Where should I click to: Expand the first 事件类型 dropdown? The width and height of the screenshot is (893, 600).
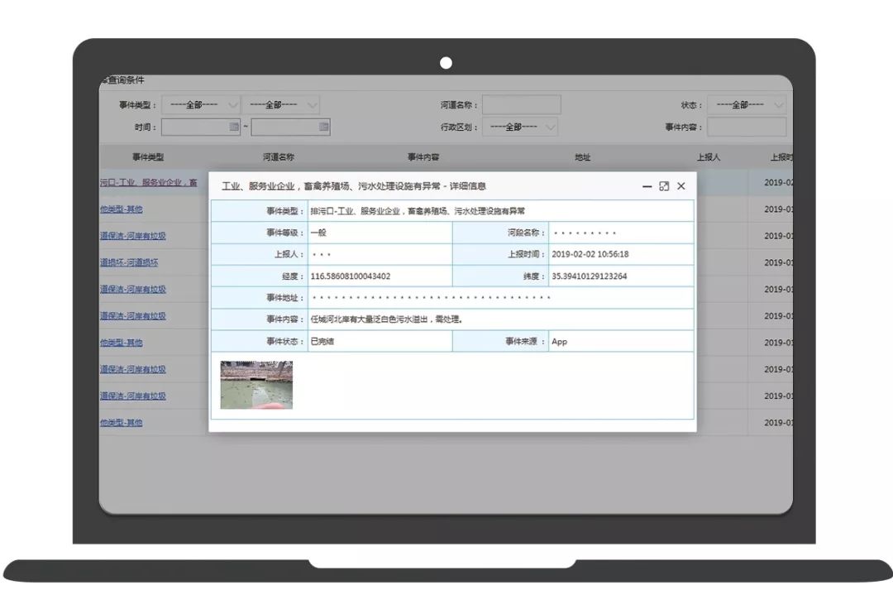[200, 105]
